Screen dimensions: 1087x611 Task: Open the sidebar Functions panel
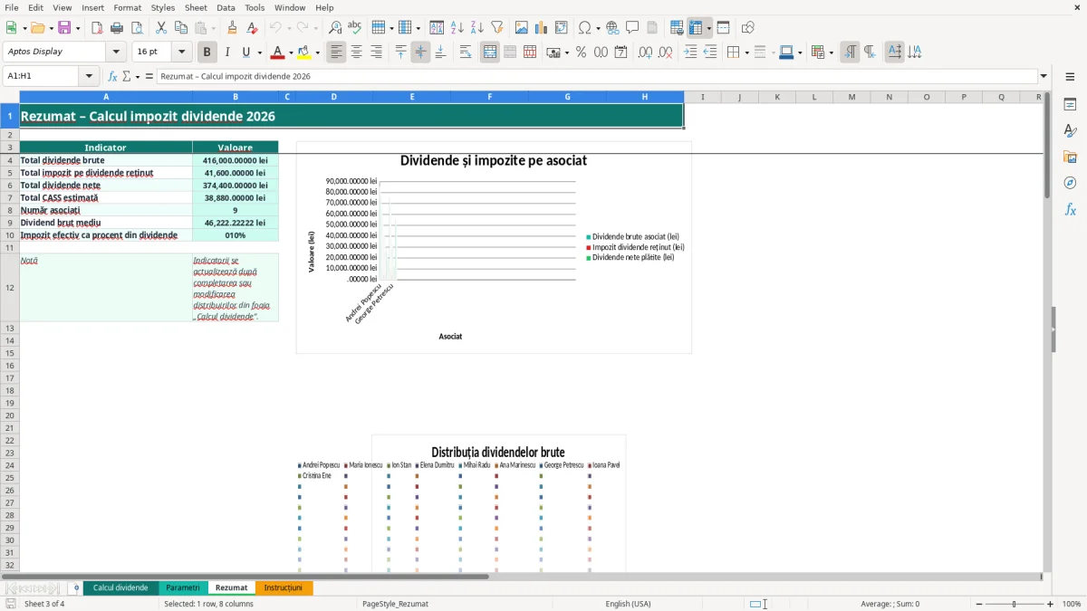1070,209
